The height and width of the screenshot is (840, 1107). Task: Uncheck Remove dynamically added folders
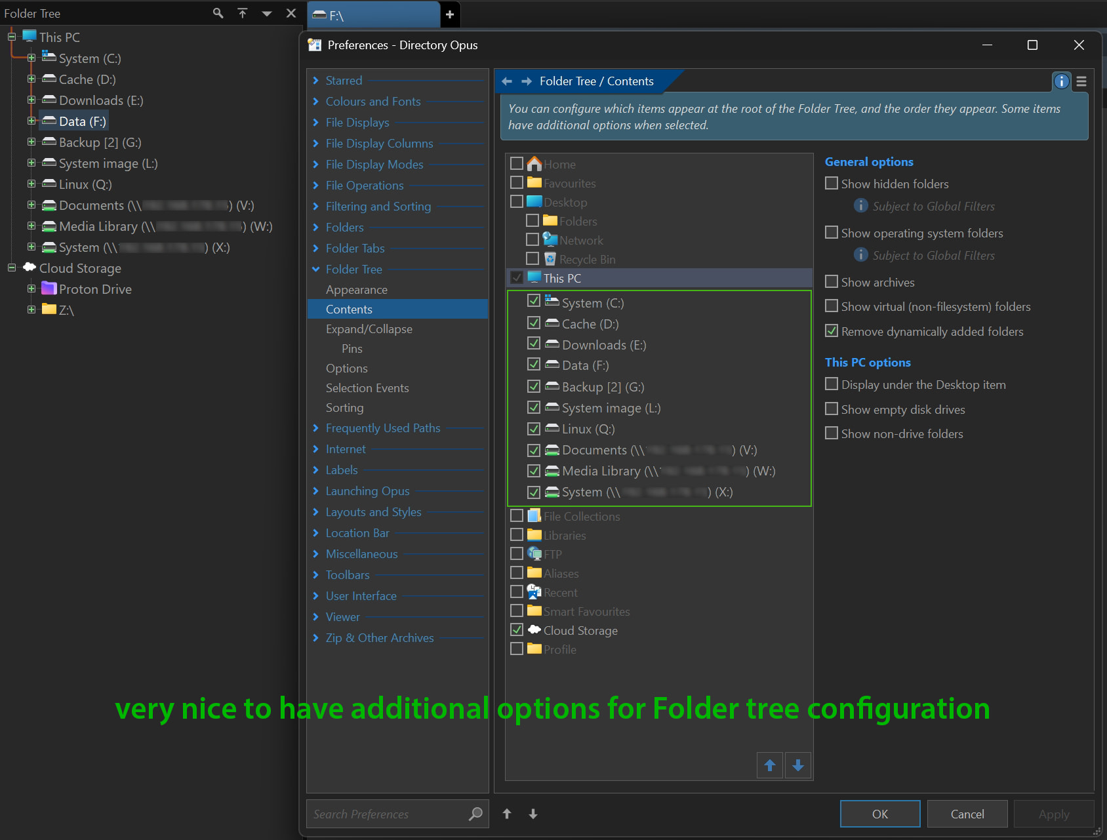pos(832,331)
